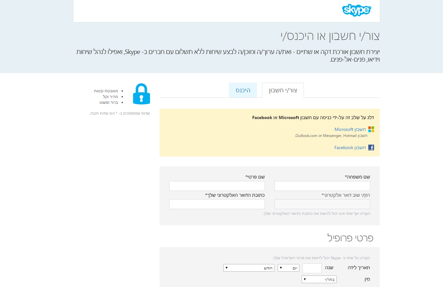The width and height of the screenshot is (443, 287).
Task: Click the repeat email הזן/י שוב field
Action: 322,204
